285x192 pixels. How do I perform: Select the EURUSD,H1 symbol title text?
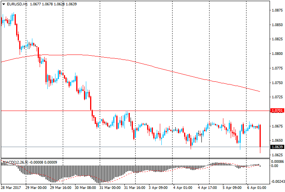coord(17,4)
